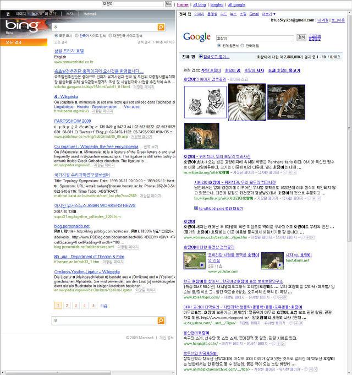
Task: Open Bing 이미지 tab
Action: point(21,14)
